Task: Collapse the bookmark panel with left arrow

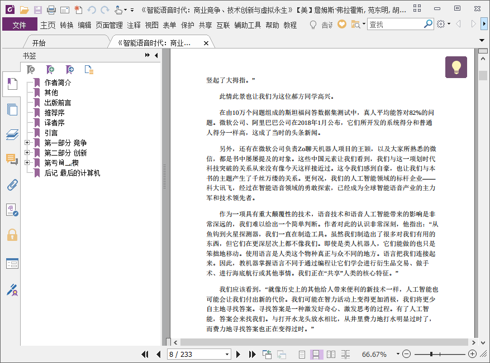Action: (156, 55)
